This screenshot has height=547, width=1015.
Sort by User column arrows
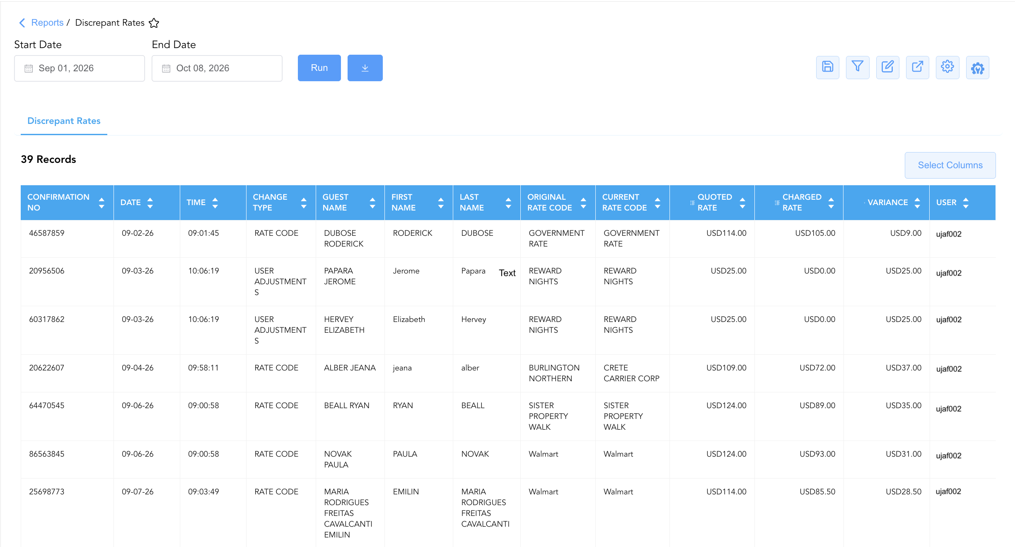click(966, 203)
